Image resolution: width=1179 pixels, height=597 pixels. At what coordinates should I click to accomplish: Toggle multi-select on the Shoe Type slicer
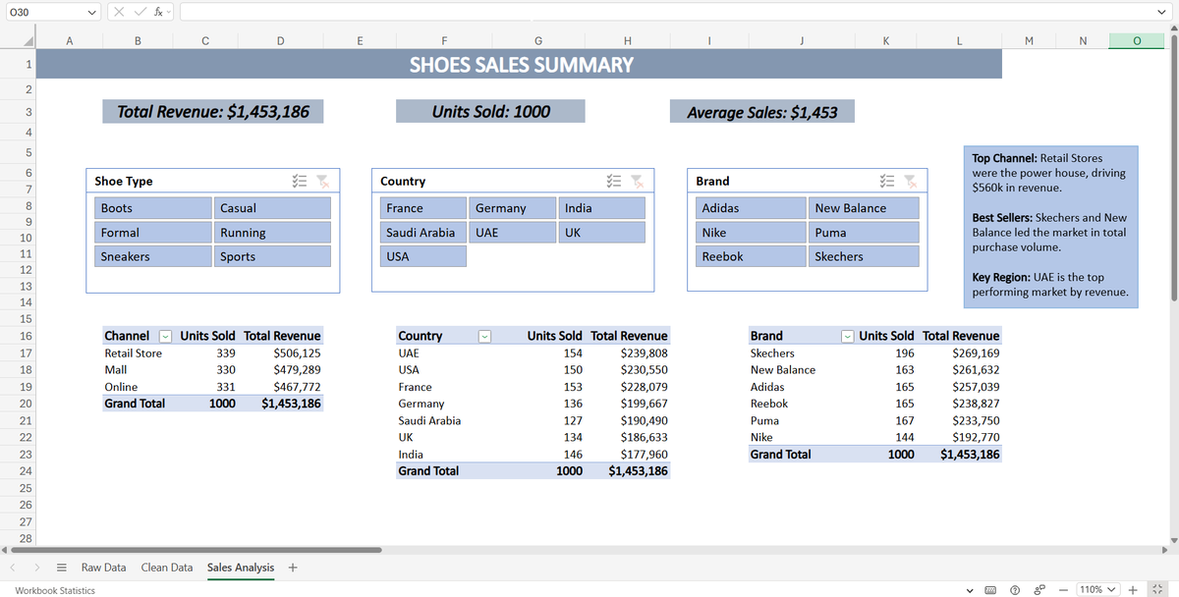point(301,181)
